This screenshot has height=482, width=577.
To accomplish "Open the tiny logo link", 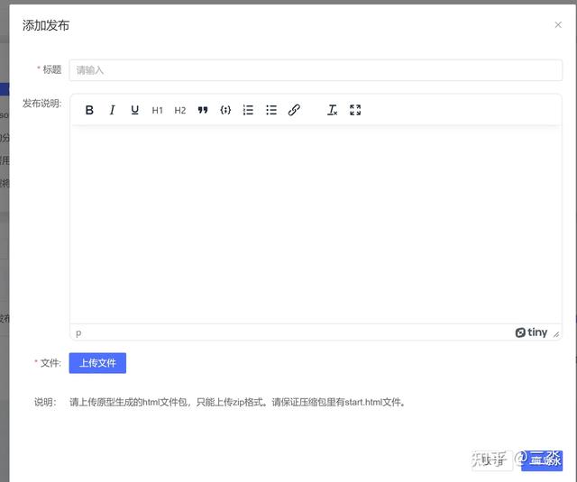I will pyautogui.click(x=531, y=332).
